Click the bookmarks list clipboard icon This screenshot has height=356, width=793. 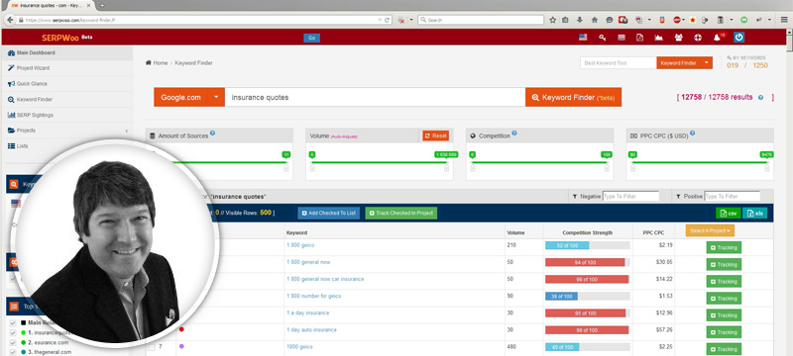point(565,20)
